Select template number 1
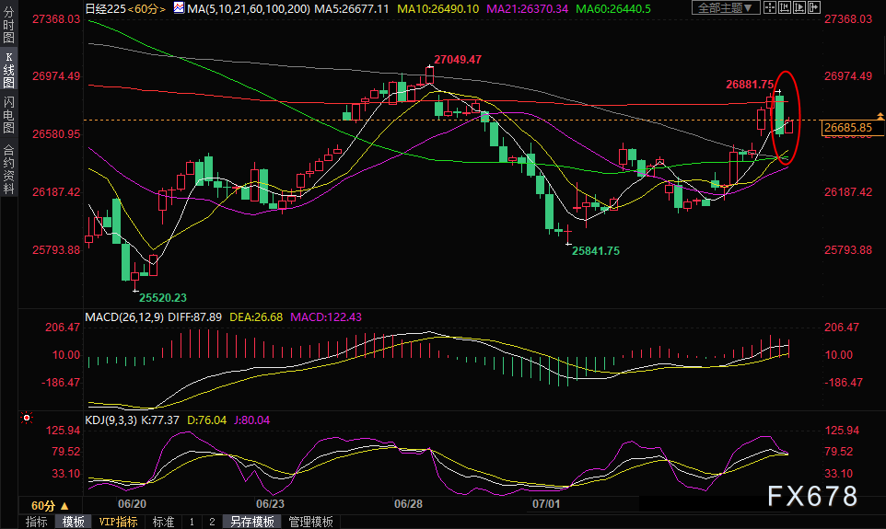Viewport: 886px width, 529px height. click(x=192, y=522)
